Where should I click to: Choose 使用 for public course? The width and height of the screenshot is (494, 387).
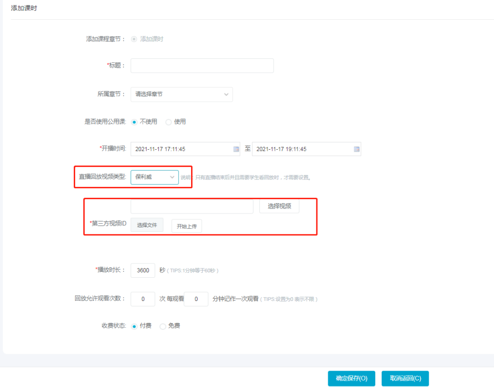(x=168, y=122)
